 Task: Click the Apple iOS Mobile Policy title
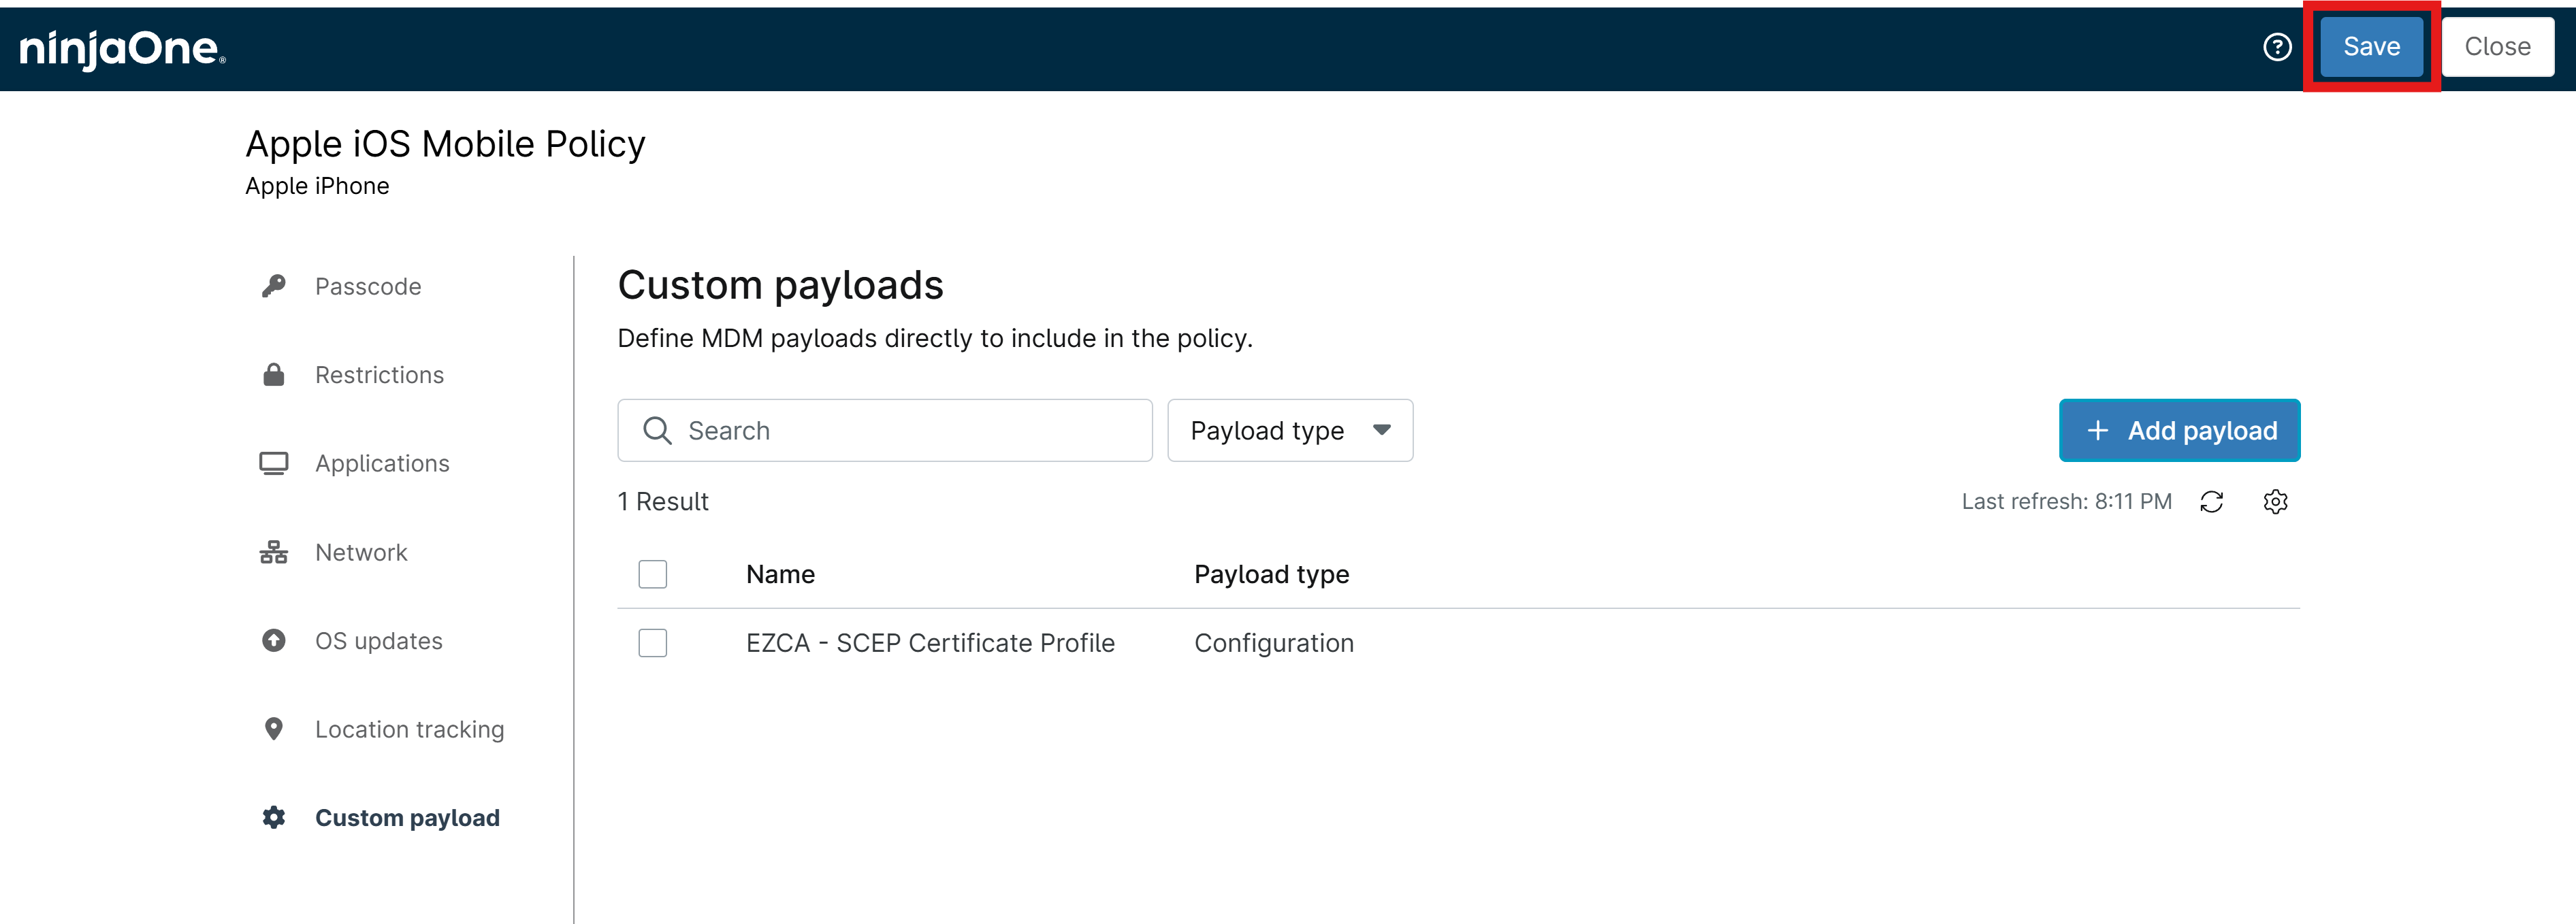(x=445, y=144)
